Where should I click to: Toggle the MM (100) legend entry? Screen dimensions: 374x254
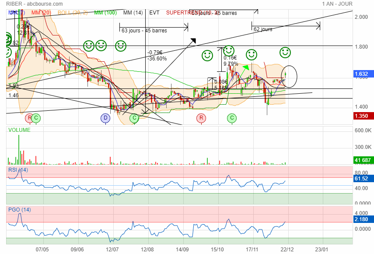[105, 13]
